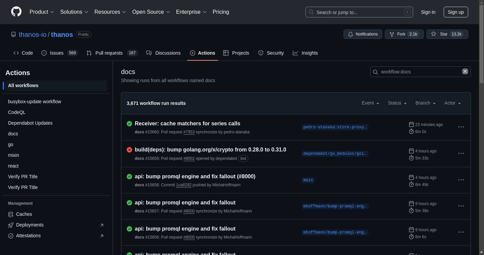This screenshot has height=255, width=484.
Task: Open Attestations management link
Action: tap(56, 236)
